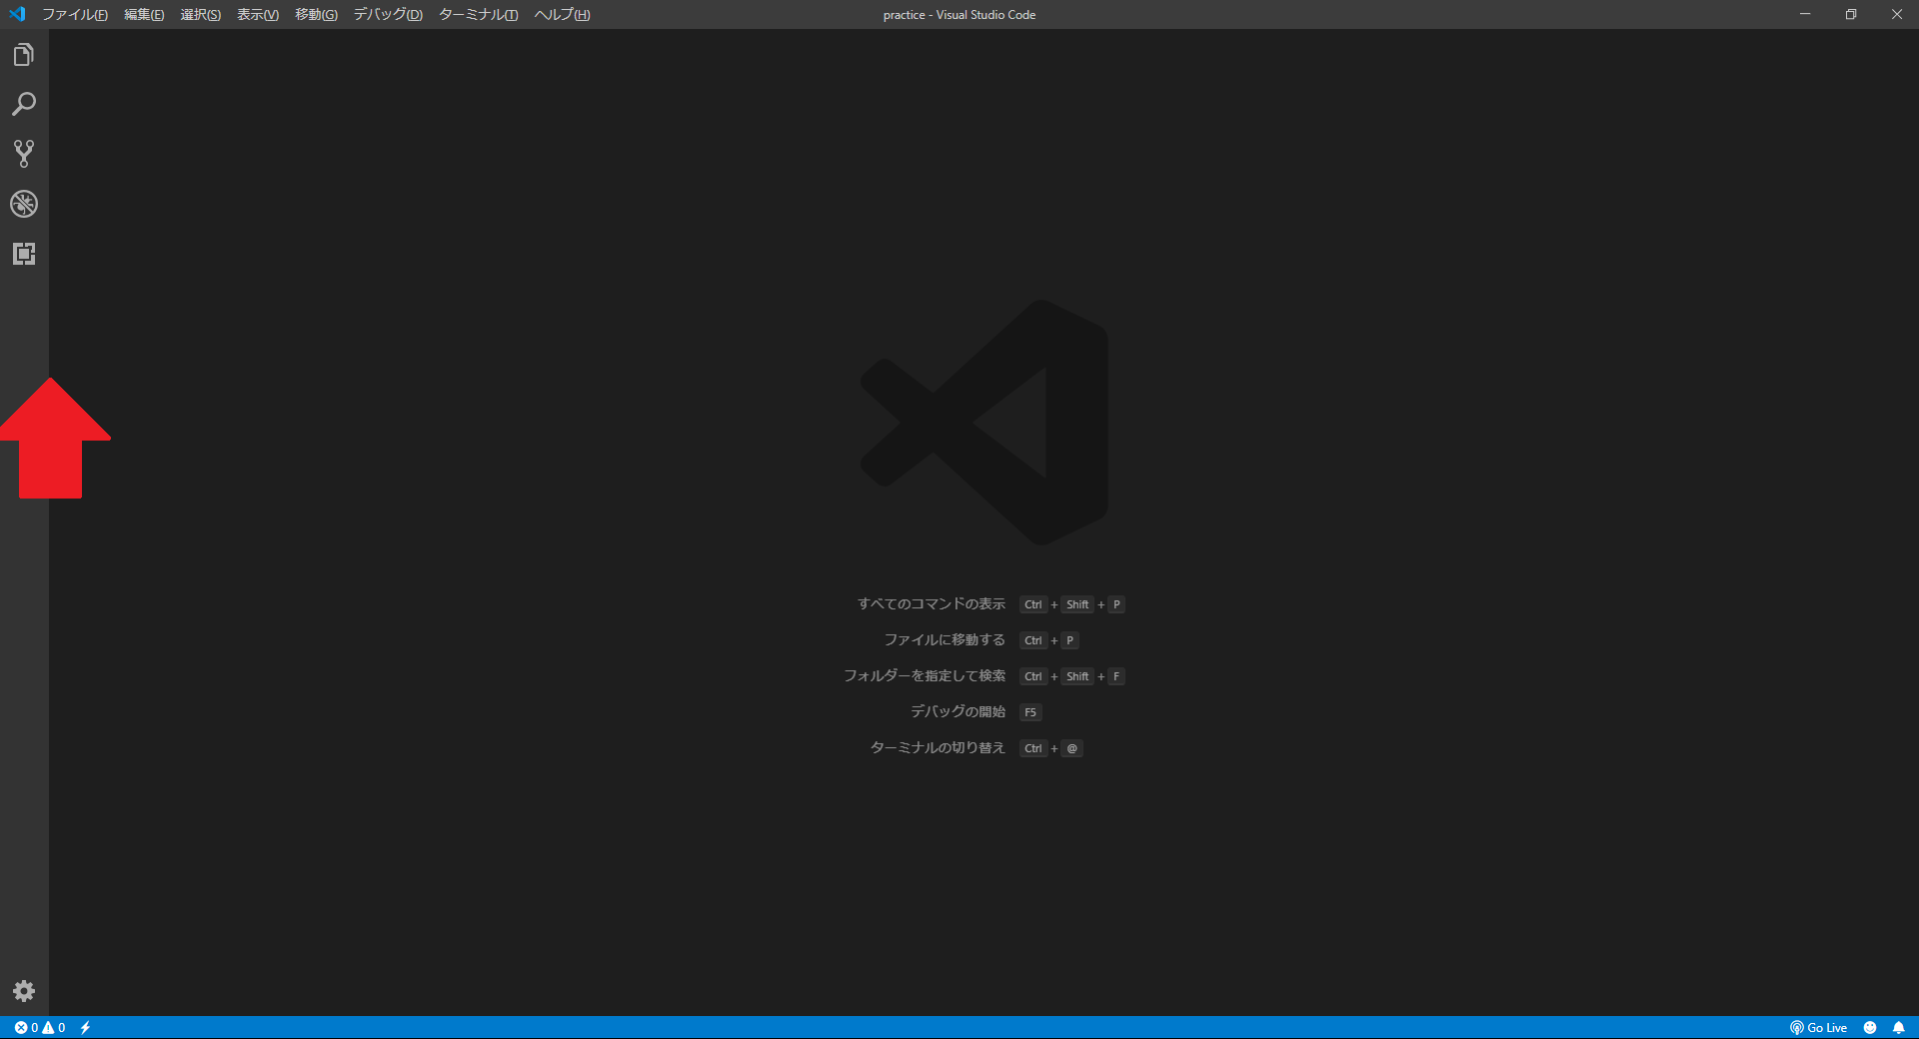Open the Extensions view
The height and width of the screenshot is (1039, 1919).
[x=24, y=254]
